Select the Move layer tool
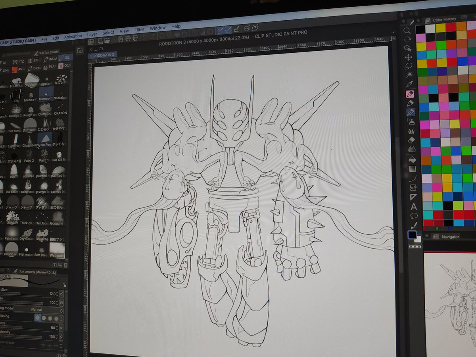 click(x=408, y=57)
